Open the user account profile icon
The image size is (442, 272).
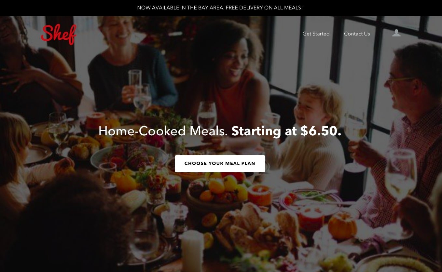[396, 33]
